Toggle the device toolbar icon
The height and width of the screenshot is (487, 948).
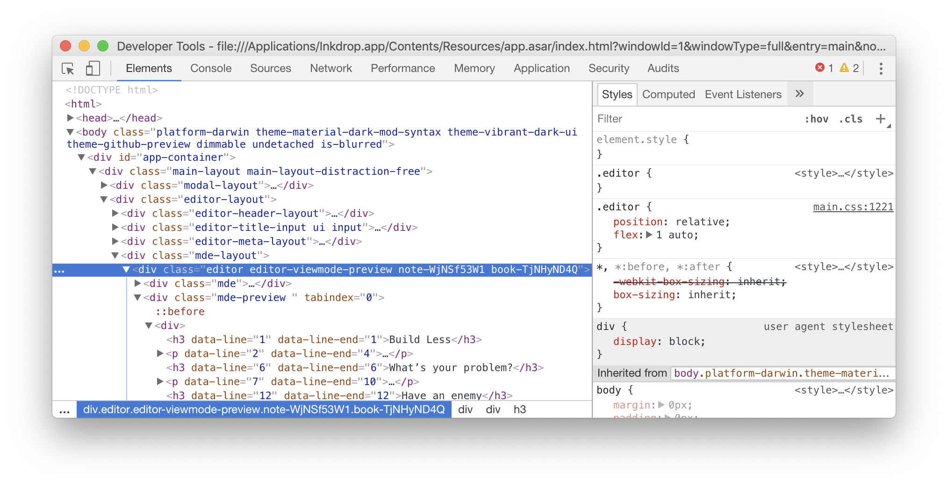pos(93,69)
